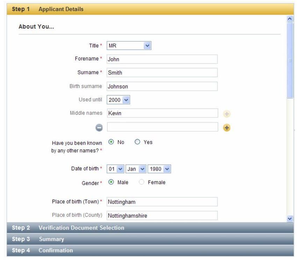Add another middle name with yellow plus
This screenshot has height=261, width=297.
coord(226,128)
